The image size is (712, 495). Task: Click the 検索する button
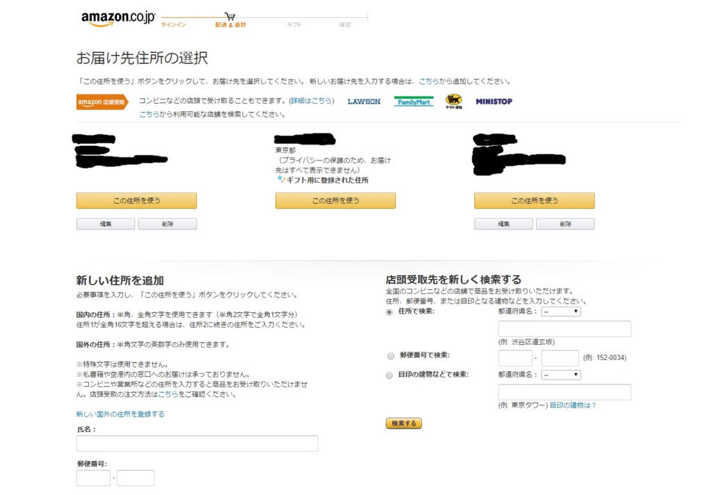tap(404, 423)
